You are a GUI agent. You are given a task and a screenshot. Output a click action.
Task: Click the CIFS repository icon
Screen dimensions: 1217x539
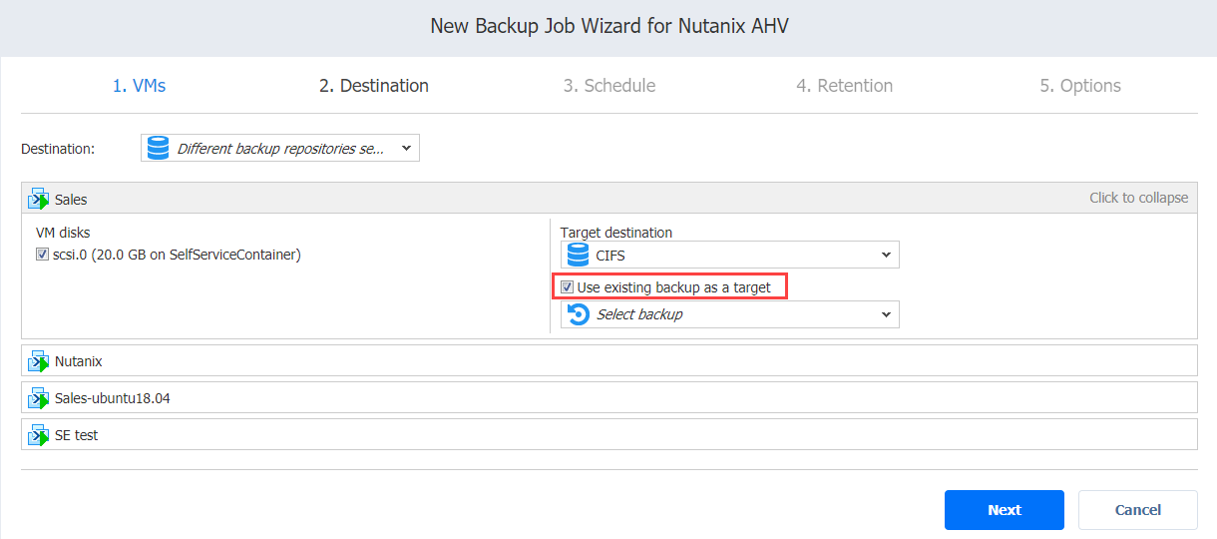pos(578,256)
